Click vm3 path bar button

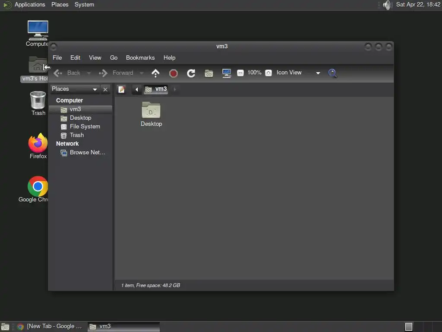tap(156, 89)
